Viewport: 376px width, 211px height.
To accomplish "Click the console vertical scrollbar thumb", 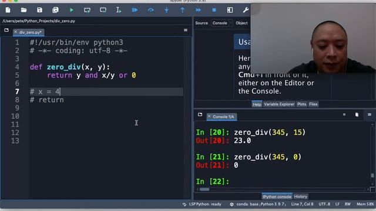I will click(372, 175).
